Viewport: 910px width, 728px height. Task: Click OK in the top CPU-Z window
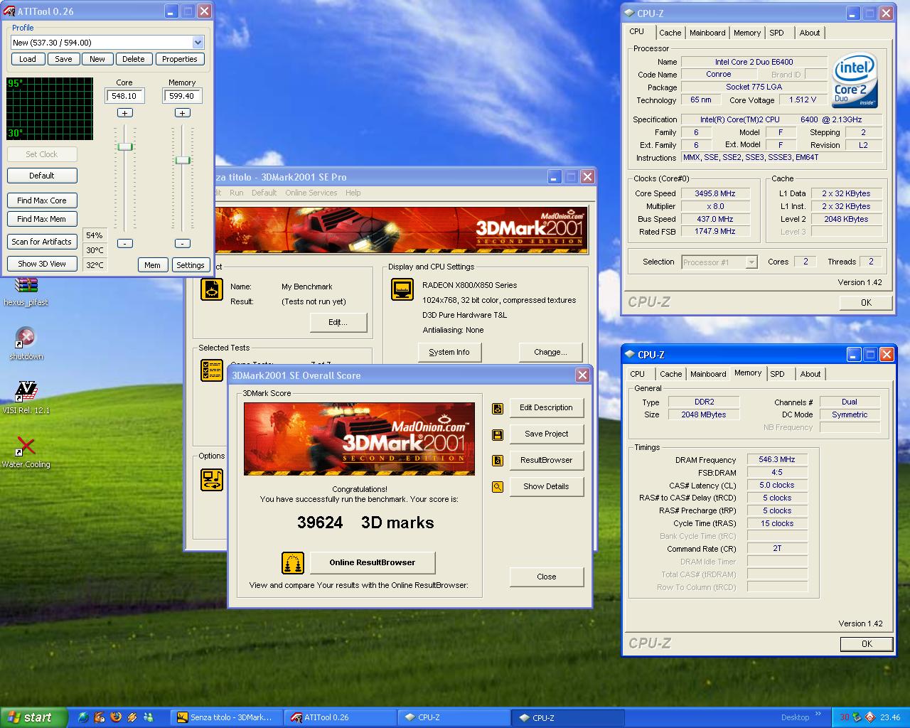tap(866, 302)
